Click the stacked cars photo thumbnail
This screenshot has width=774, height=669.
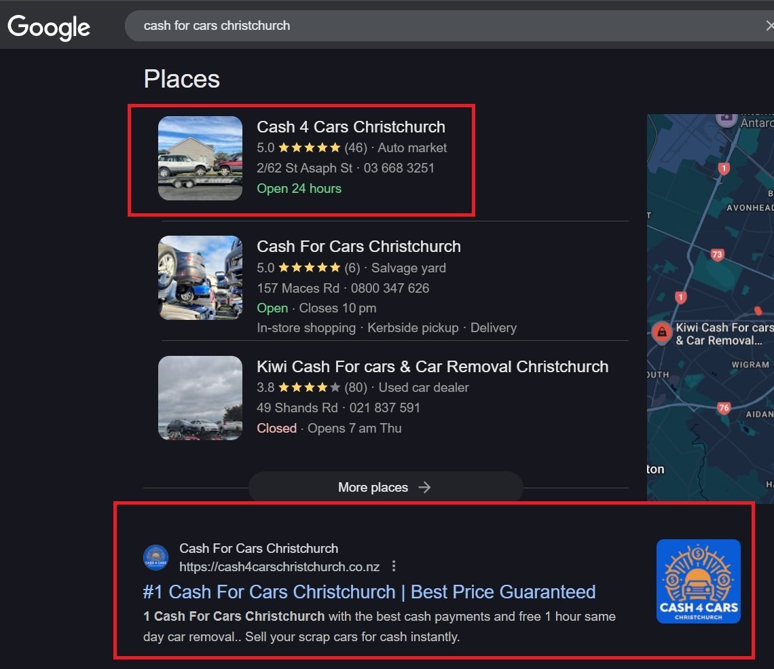pyautogui.click(x=200, y=278)
